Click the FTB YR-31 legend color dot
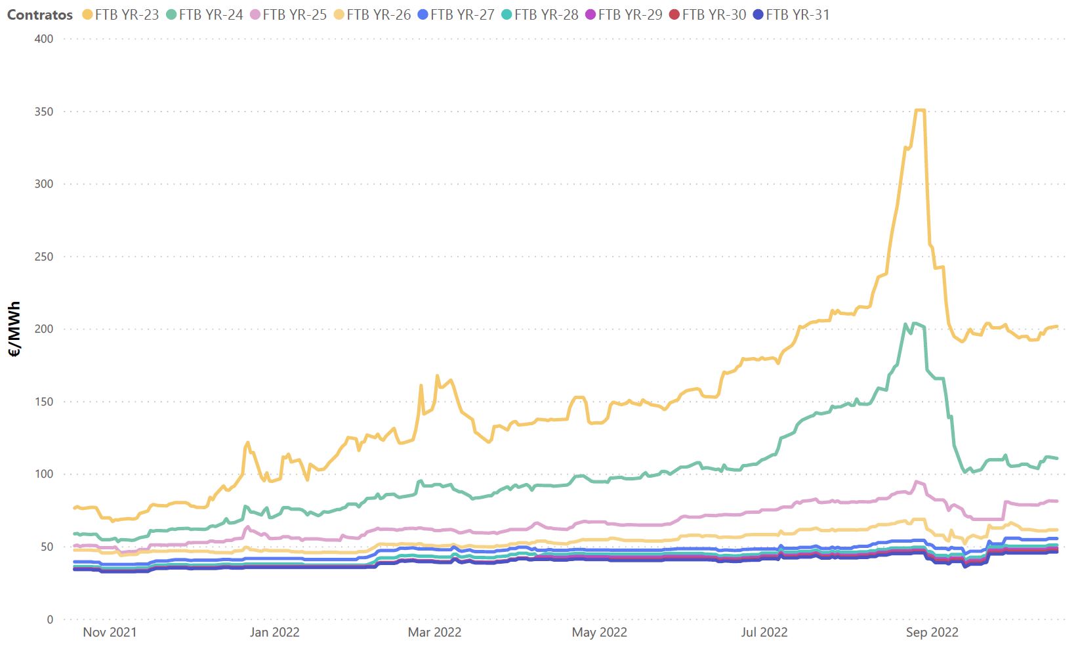This screenshot has height=651, width=1078. click(758, 14)
